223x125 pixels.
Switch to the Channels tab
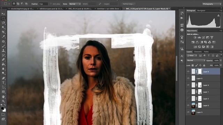point(198,52)
